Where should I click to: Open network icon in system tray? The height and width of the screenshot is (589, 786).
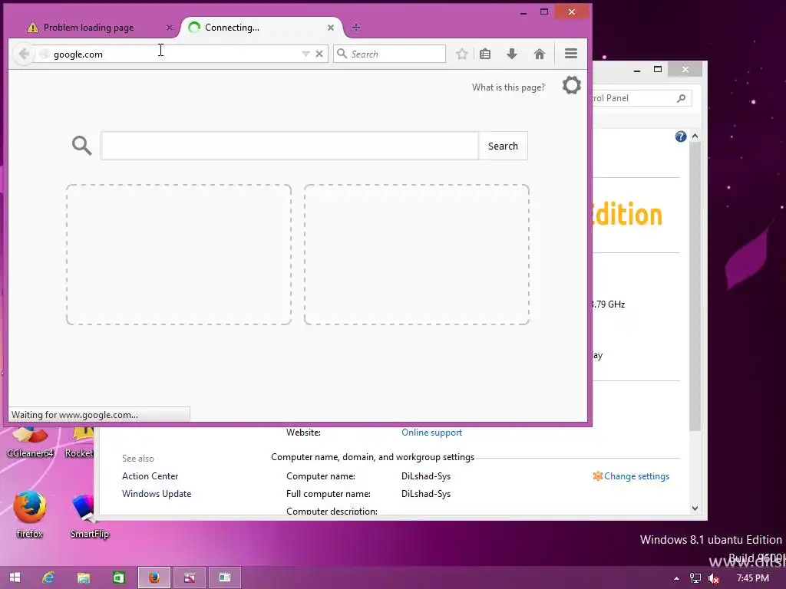(x=695, y=578)
